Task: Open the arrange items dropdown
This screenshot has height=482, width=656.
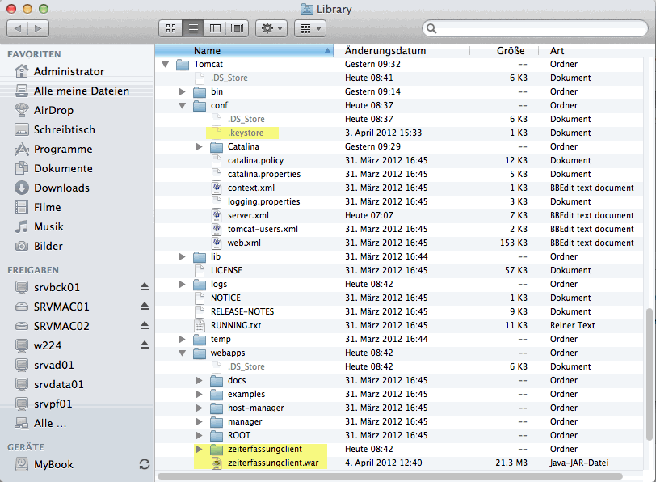Action: tap(309, 28)
